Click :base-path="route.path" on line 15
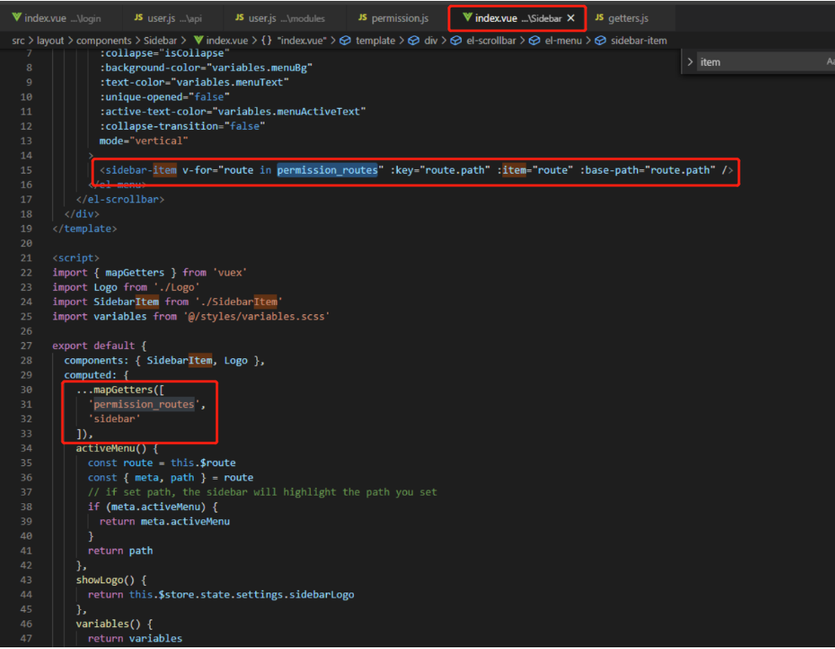 pyautogui.click(x=648, y=170)
